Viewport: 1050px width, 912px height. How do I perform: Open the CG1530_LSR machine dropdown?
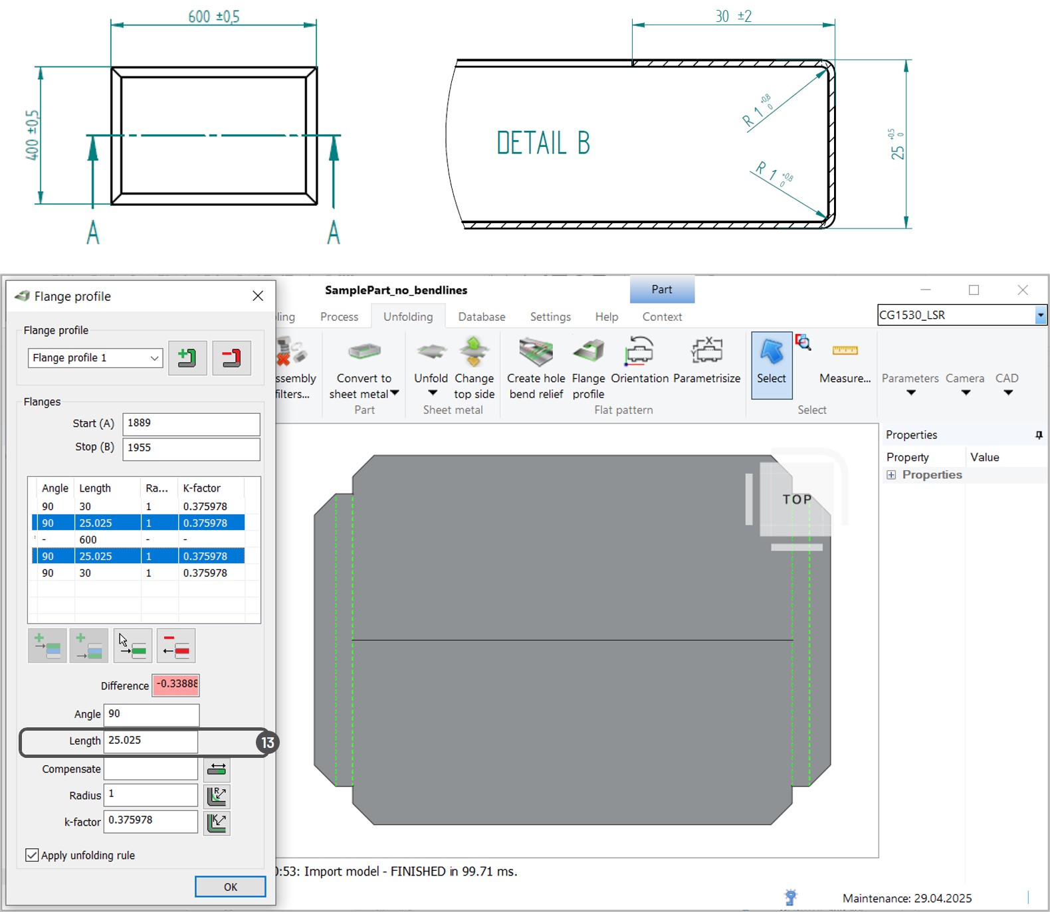click(x=1040, y=316)
